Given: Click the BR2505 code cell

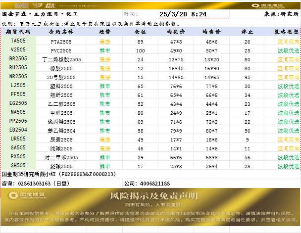Looking at the screenshot, I should [18, 58].
